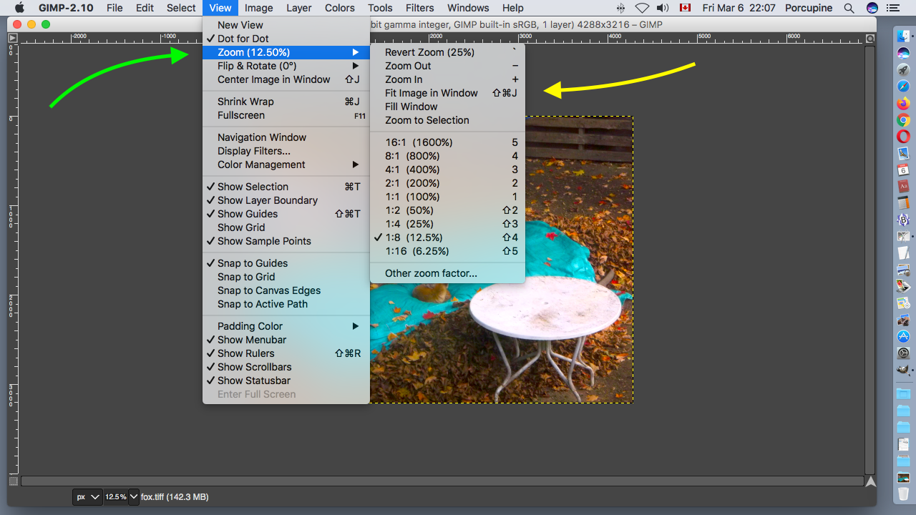Open Calculator from the dock

903,203
